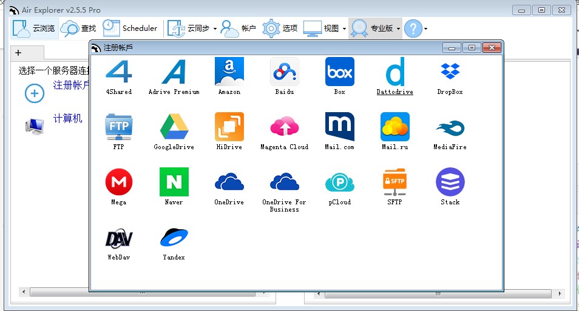Choose the Yandex disk icon

tap(174, 238)
